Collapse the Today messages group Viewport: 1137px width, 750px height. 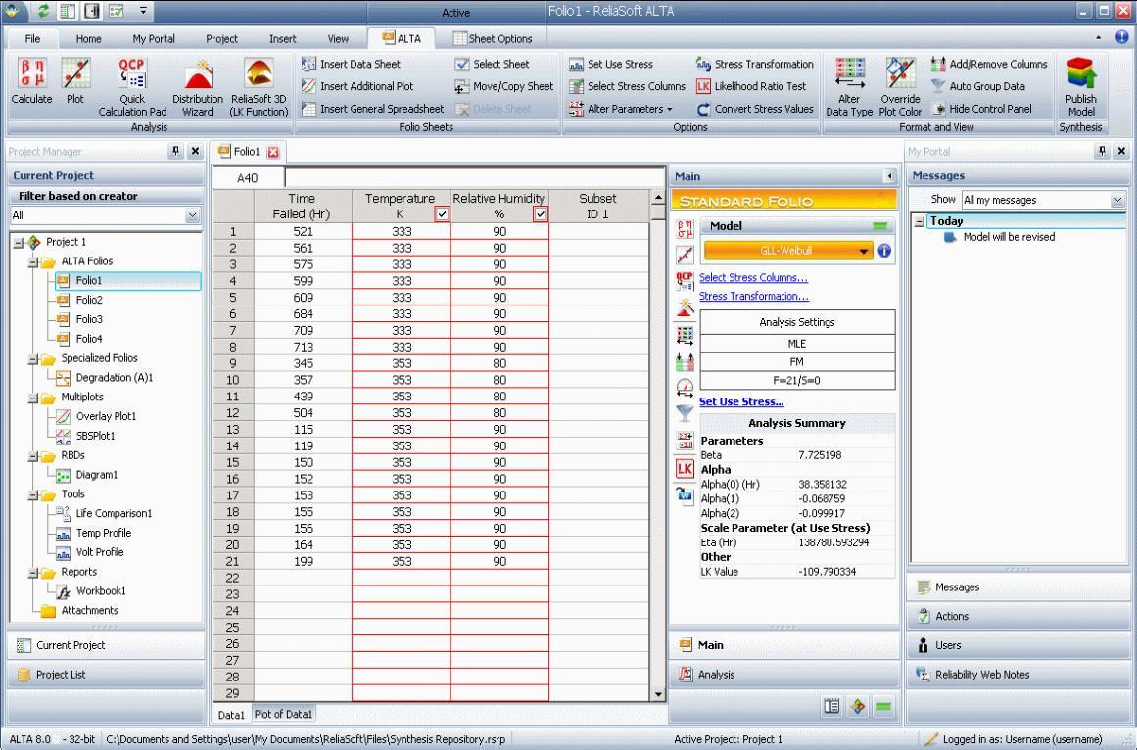coord(920,221)
